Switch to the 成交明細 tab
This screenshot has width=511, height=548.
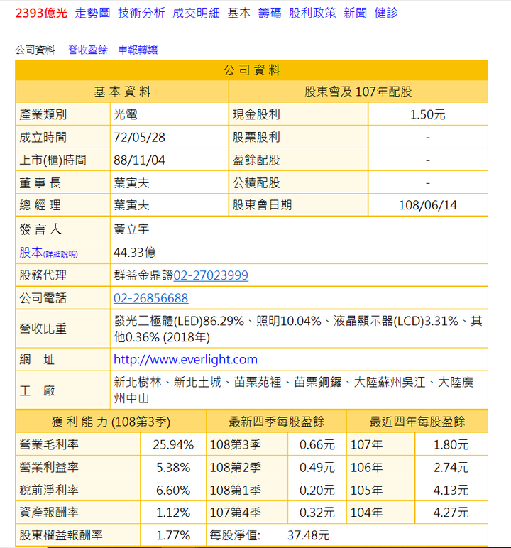[196, 13]
